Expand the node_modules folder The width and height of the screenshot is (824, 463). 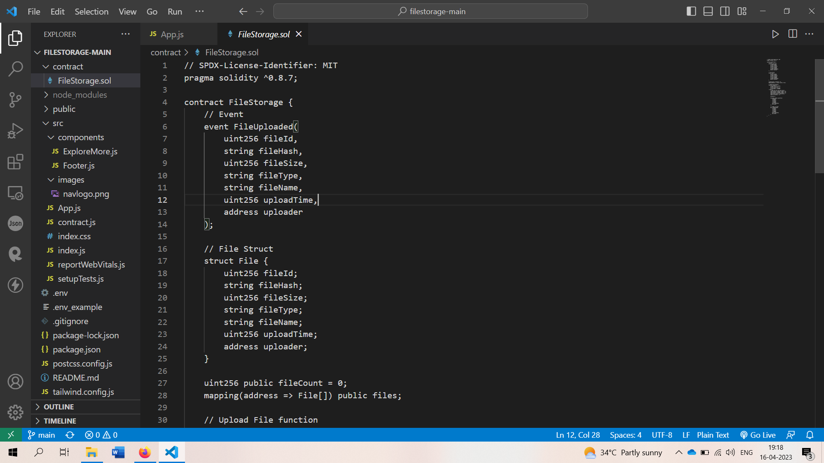(x=80, y=95)
